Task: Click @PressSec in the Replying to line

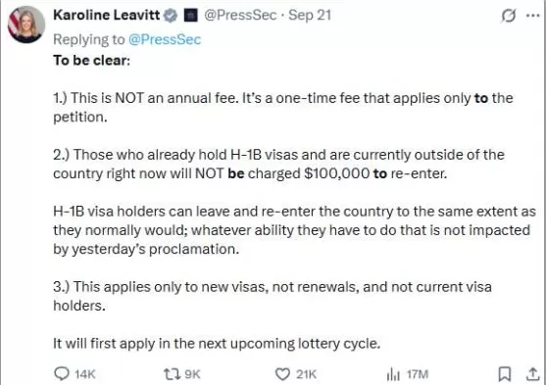Action: [165, 39]
